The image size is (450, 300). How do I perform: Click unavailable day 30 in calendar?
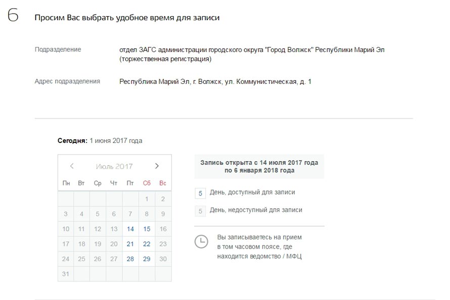(163, 259)
